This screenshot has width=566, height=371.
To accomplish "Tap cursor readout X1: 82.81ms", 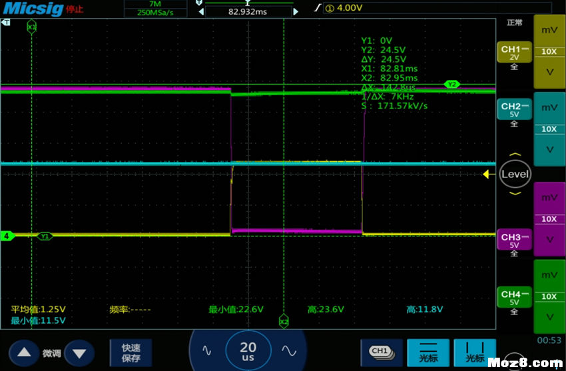I will pyautogui.click(x=390, y=69).
